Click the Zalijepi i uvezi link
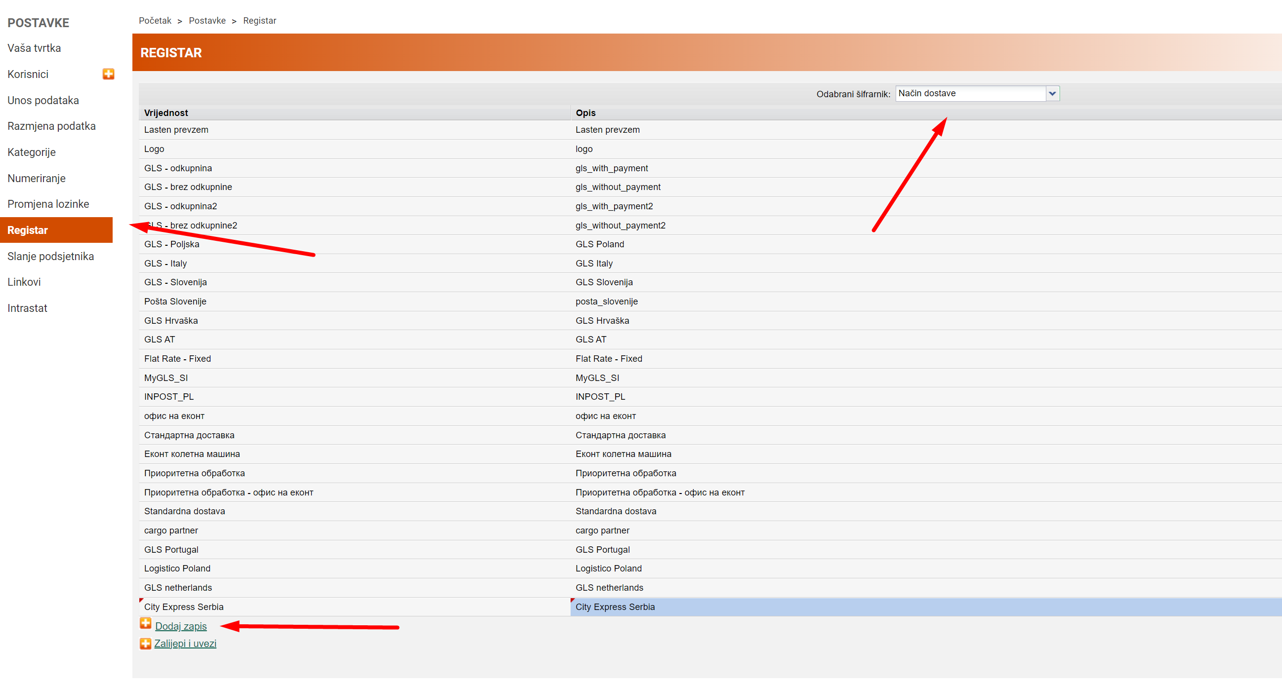Viewport: 1282px width, 685px height. pyautogui.click(x=185, y=644)
